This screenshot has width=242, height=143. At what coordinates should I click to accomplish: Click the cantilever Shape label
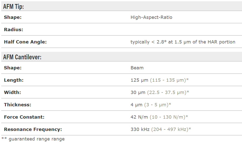click(x=13, y=68)
